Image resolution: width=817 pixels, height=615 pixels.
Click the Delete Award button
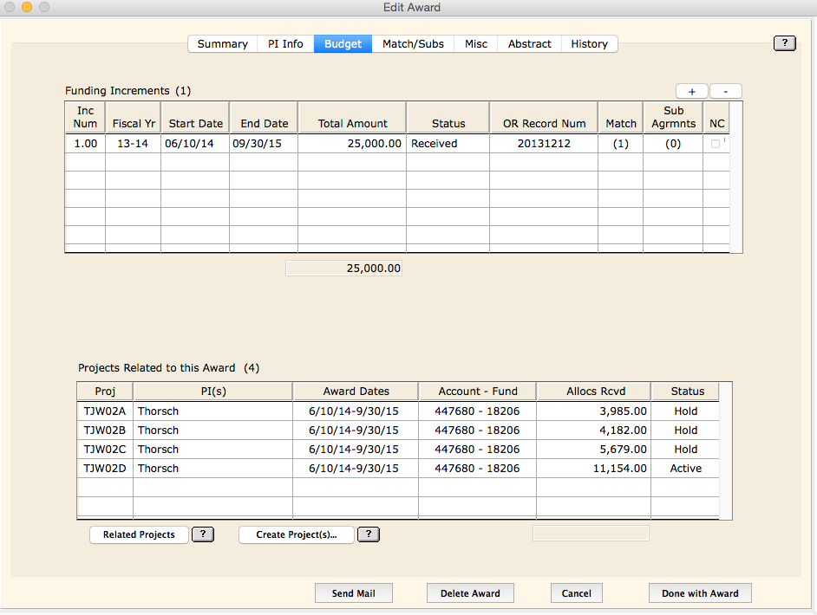(x=470, y=593)
